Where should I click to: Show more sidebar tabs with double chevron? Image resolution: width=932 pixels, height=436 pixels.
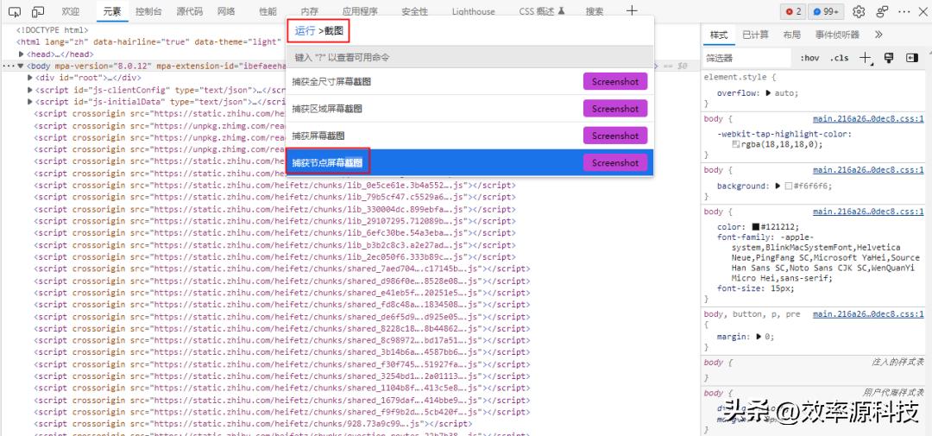pyautogui.click(x=879, y=35)
